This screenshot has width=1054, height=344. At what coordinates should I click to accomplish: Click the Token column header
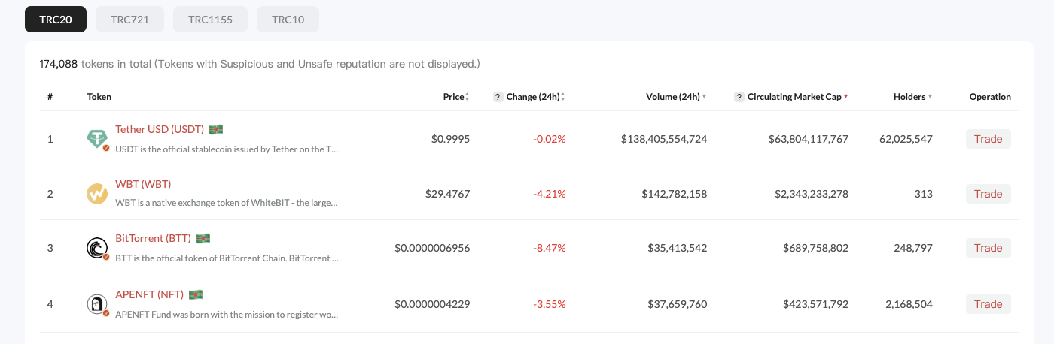[x=99, y=97]
